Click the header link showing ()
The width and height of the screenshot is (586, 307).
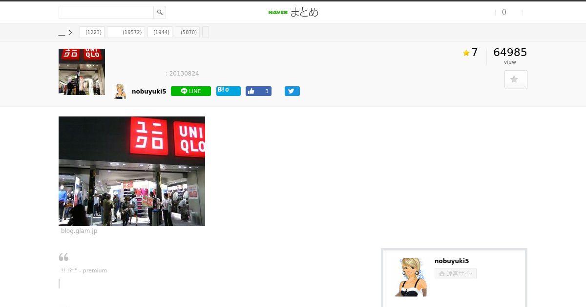[x=504, y=12]
